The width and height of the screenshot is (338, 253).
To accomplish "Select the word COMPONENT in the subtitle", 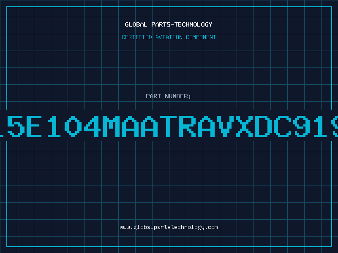I will (201, 37).
